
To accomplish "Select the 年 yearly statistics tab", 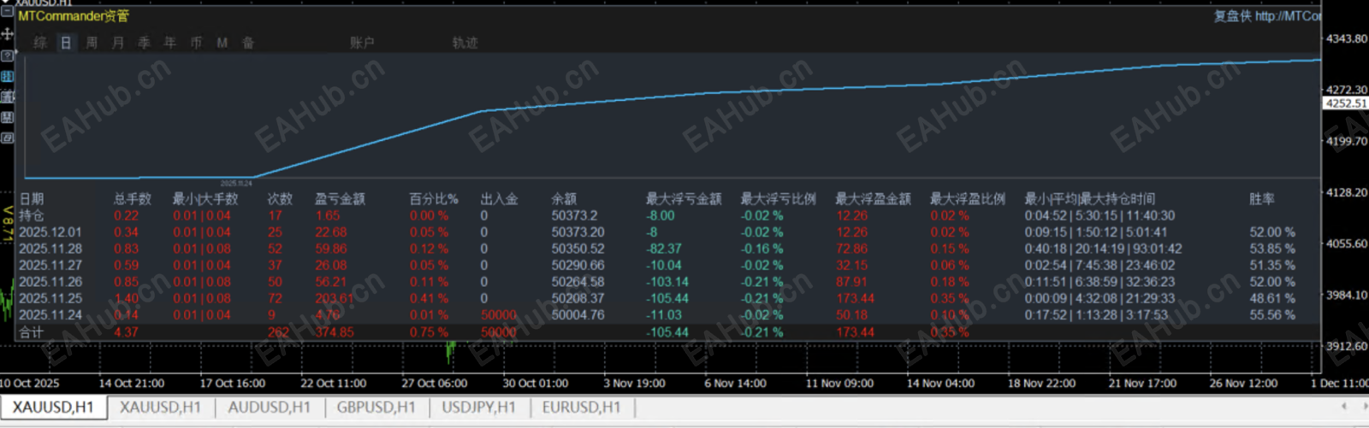I will [169, 43].
